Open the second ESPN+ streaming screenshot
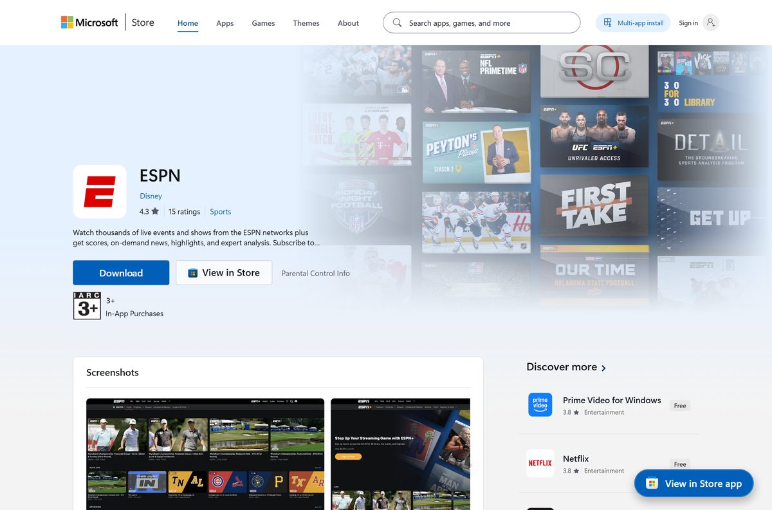The image size is (772, 510). (400, 454)
